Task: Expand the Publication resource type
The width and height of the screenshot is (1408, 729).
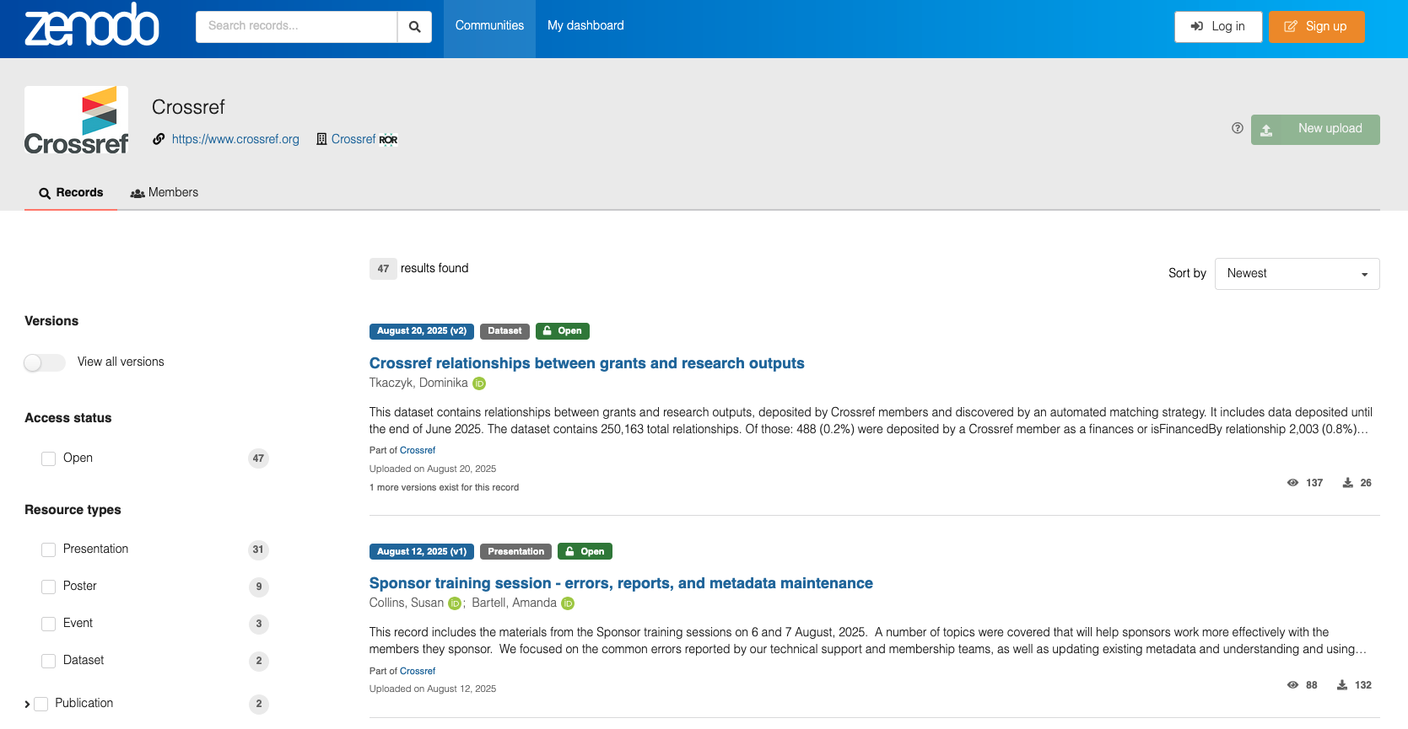Action: [27, 705]
